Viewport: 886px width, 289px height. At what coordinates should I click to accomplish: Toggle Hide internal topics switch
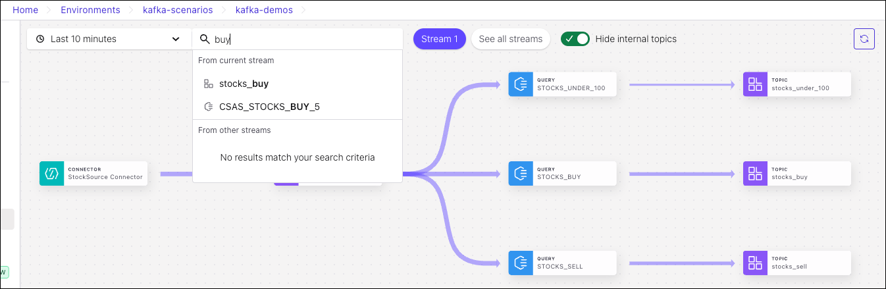575,39
